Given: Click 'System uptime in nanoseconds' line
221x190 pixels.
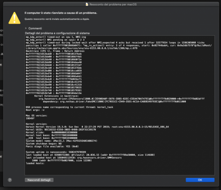Looking at the screenshot, I should pyautogui.click(x=56, y=152).
